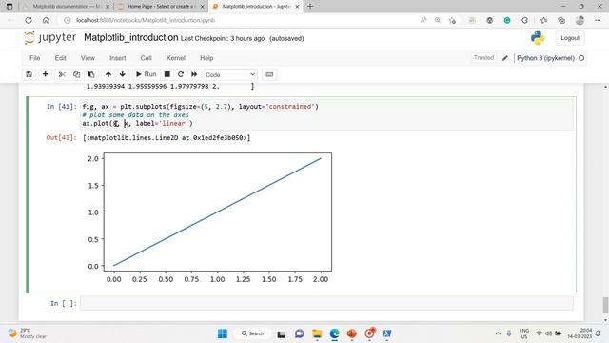Open the tab actions menu icon
This screenshot has height=343, width=609.
pyautogui.click(x=10, y=7)
